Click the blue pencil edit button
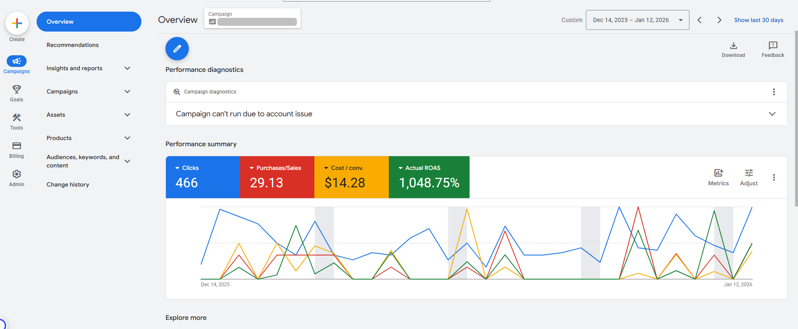The width and height of the screenshot is (798, 329). coord(177,49)
